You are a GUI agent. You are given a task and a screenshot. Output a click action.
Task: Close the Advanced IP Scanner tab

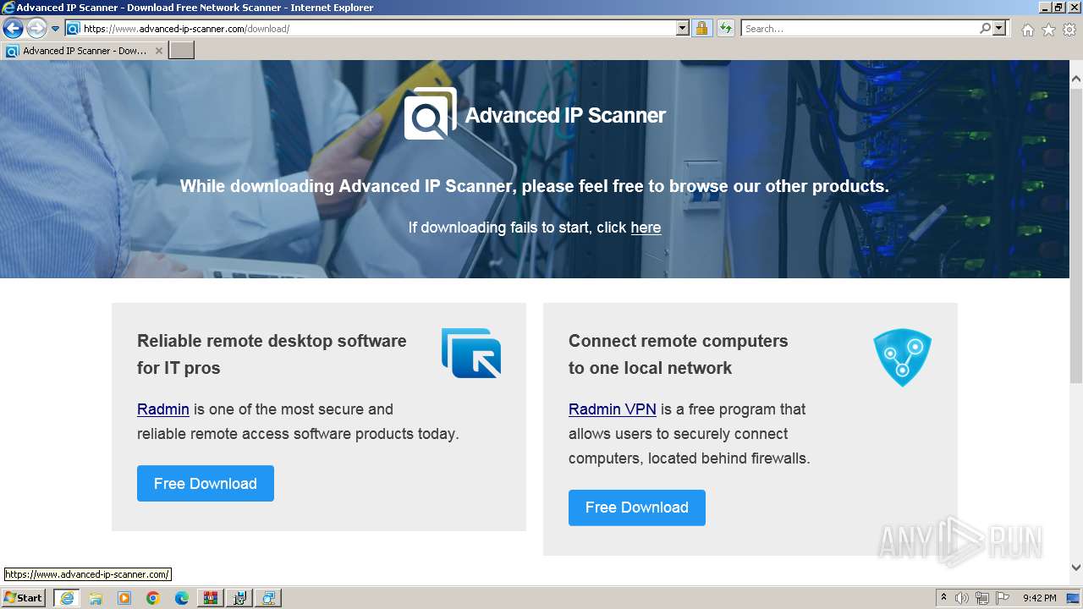[158, 51]
